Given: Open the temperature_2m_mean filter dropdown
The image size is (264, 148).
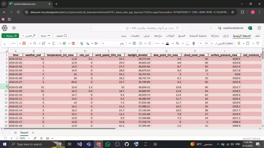Looking at the screenshot, I should coord(75,55).
